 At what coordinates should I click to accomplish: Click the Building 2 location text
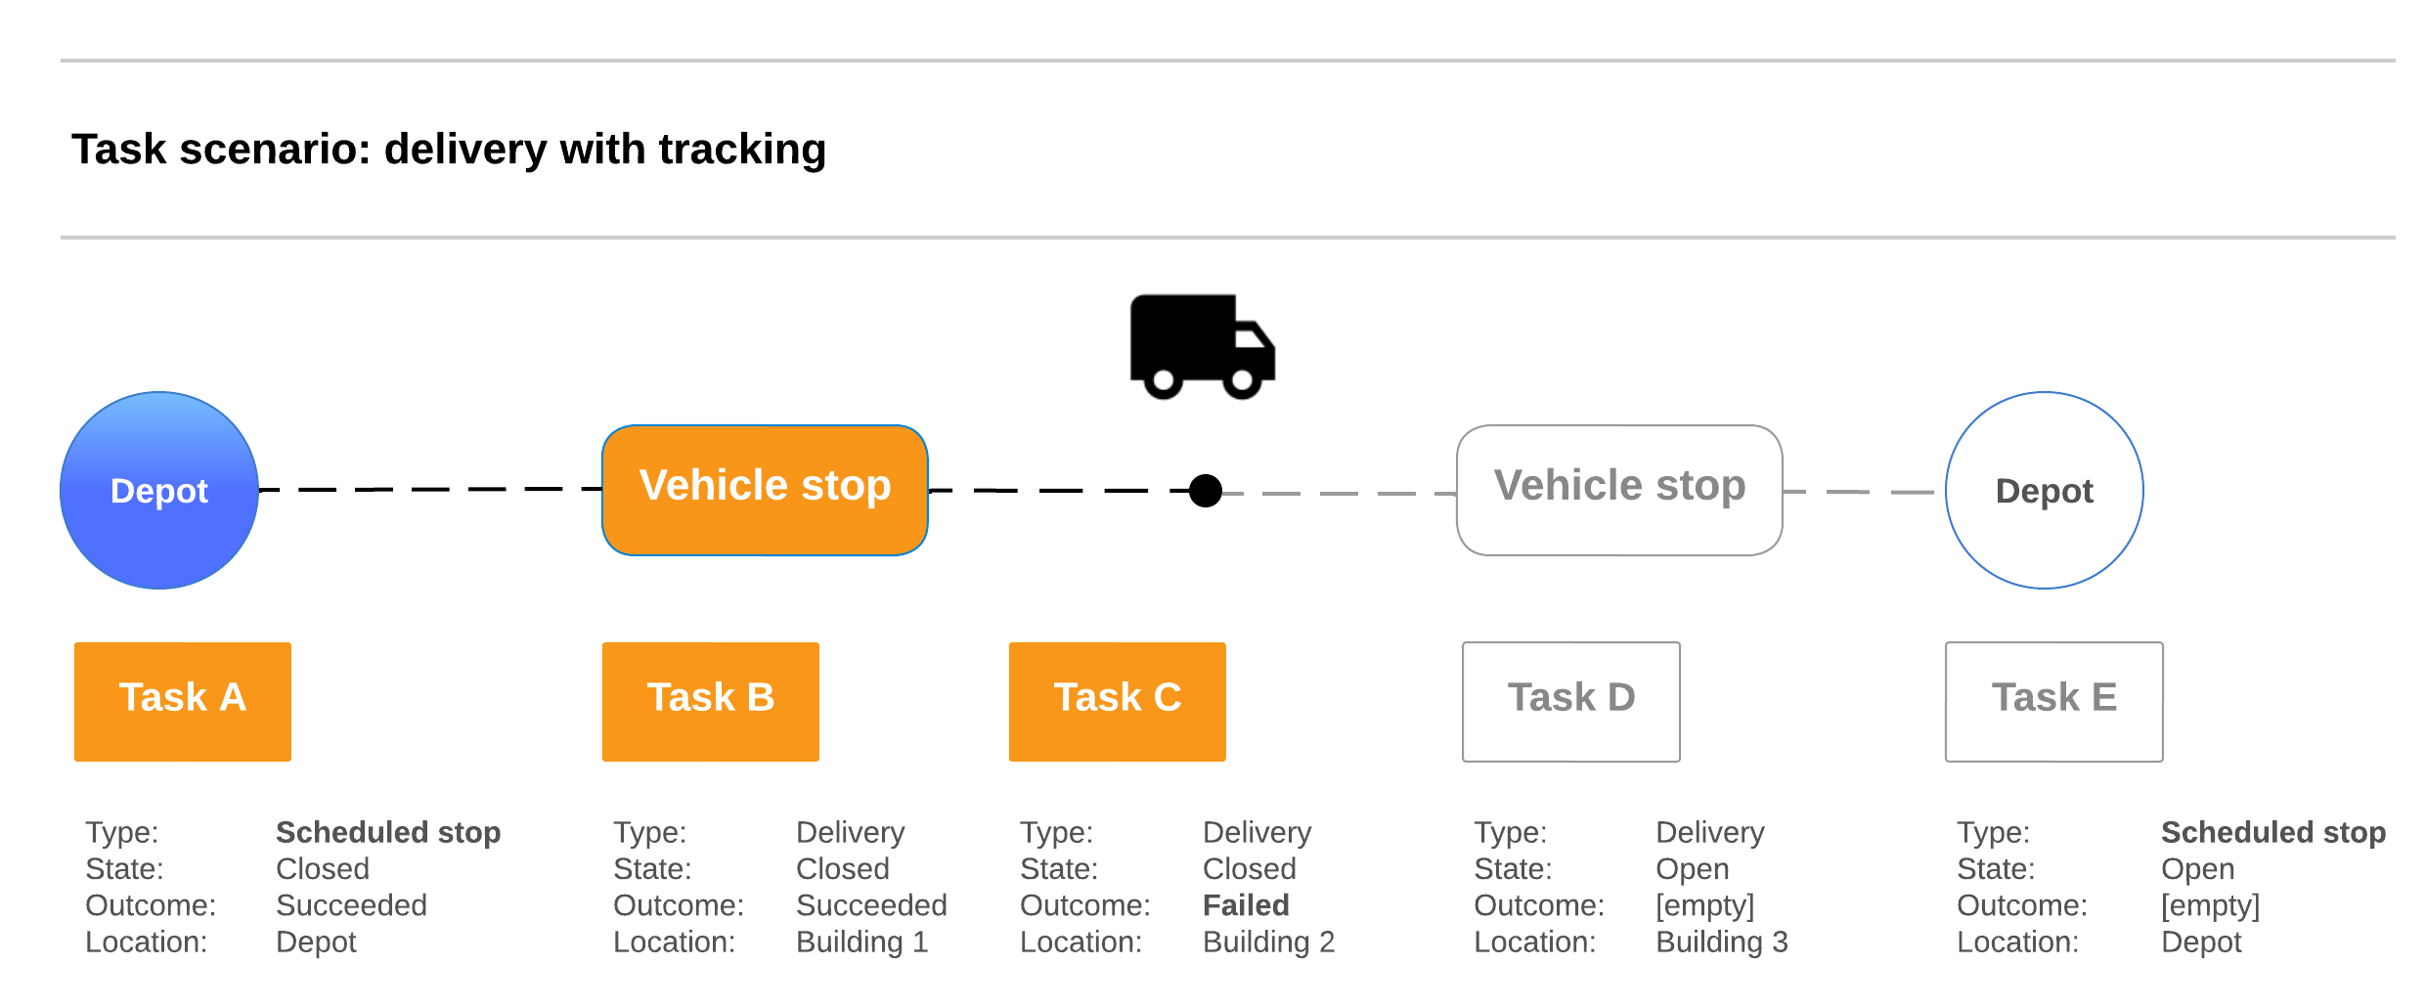(x=1268, y=942)
